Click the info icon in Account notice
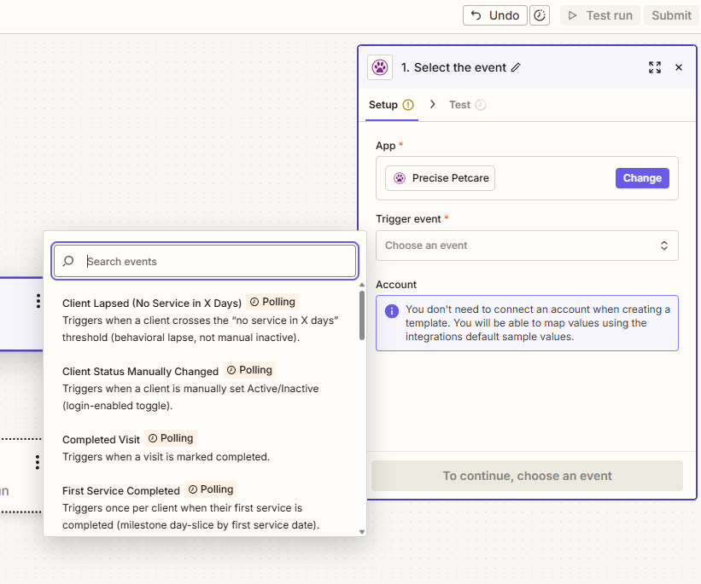This screenshot has width=701, height=584. click(x=392, y=310)
